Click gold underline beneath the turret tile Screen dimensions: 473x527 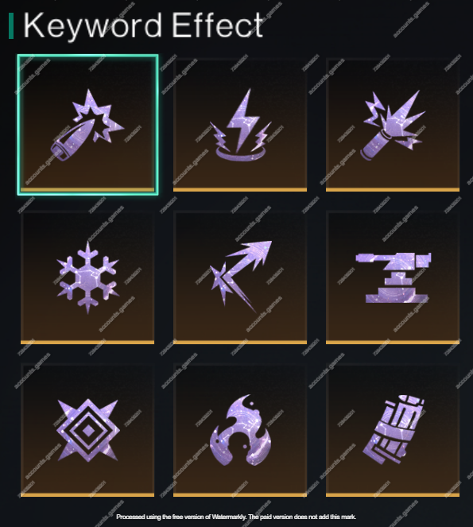point(393,343)
